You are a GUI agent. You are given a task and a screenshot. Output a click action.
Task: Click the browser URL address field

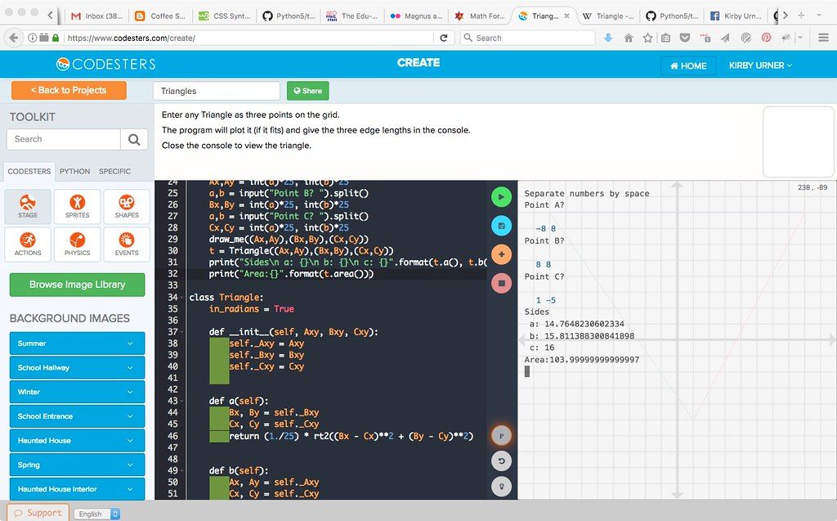[x=248, y=38]
